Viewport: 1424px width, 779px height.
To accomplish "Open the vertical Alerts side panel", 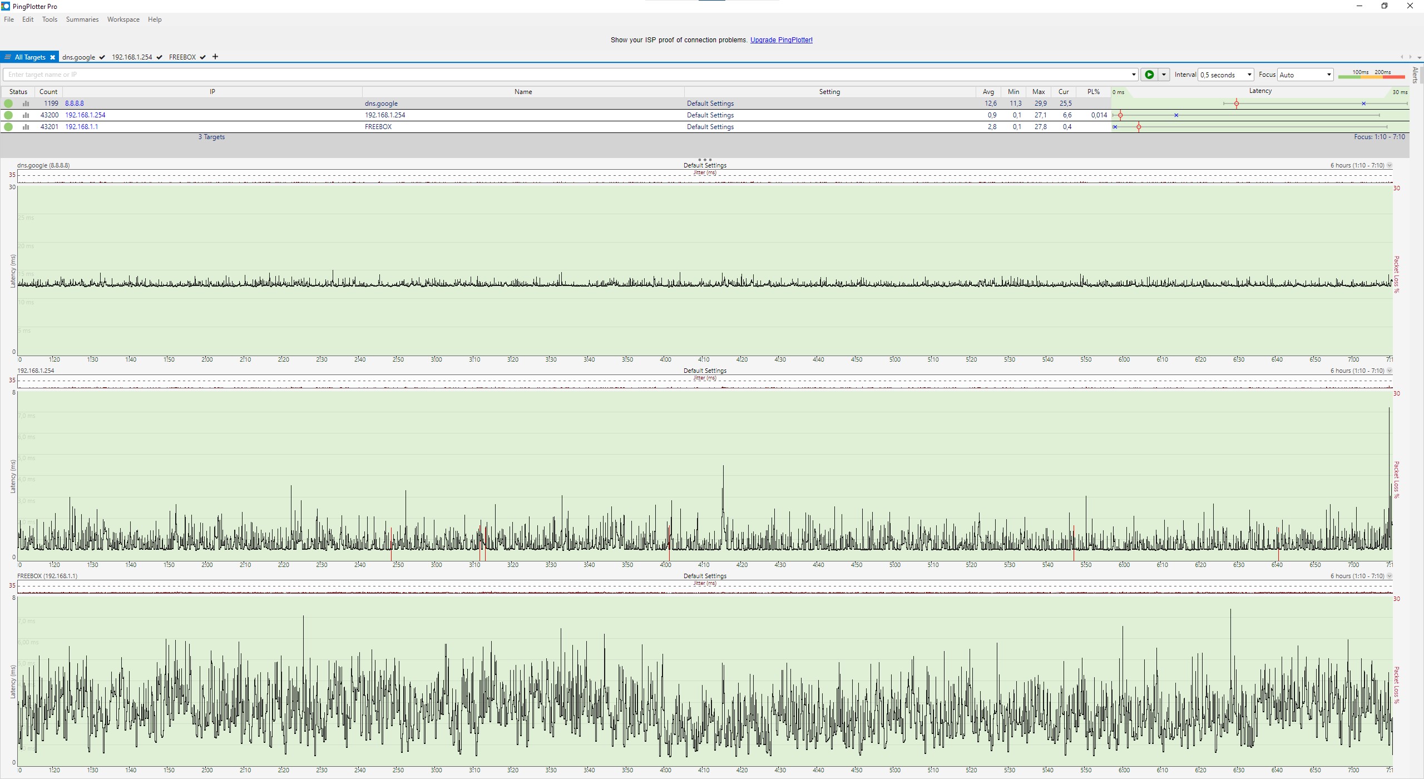I will tap(1416, 75).
